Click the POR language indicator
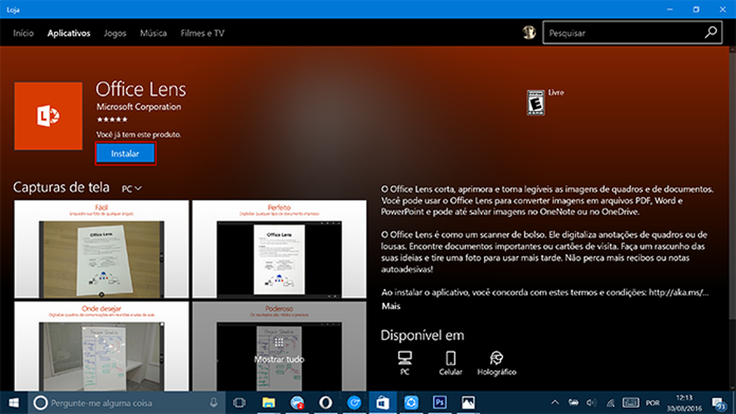The height and width of the screenshot is (414, 736). coord(652,402)
